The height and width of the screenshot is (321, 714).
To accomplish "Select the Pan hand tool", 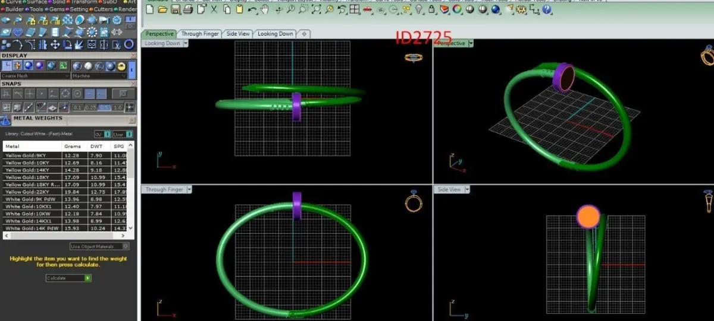I will [x=264, y=9].
